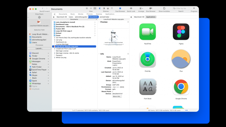Select the Find My app icon
Viewport: 226px width, 127px height.
[x=148, y=59]
